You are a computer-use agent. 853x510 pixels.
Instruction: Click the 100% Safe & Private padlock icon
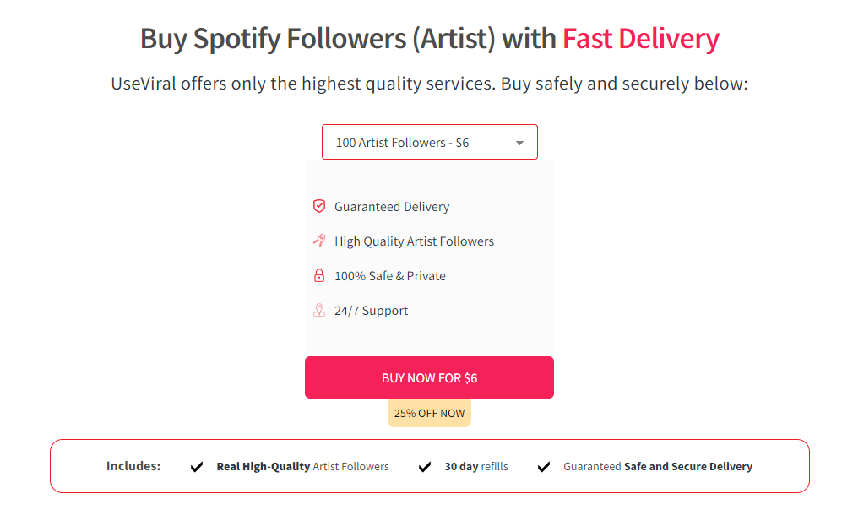(x=319, y=274)
